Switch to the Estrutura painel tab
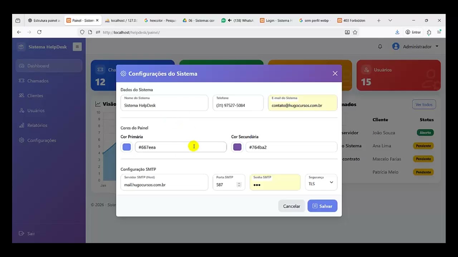The width and height of the screenshot is (458, 257). 44,20
